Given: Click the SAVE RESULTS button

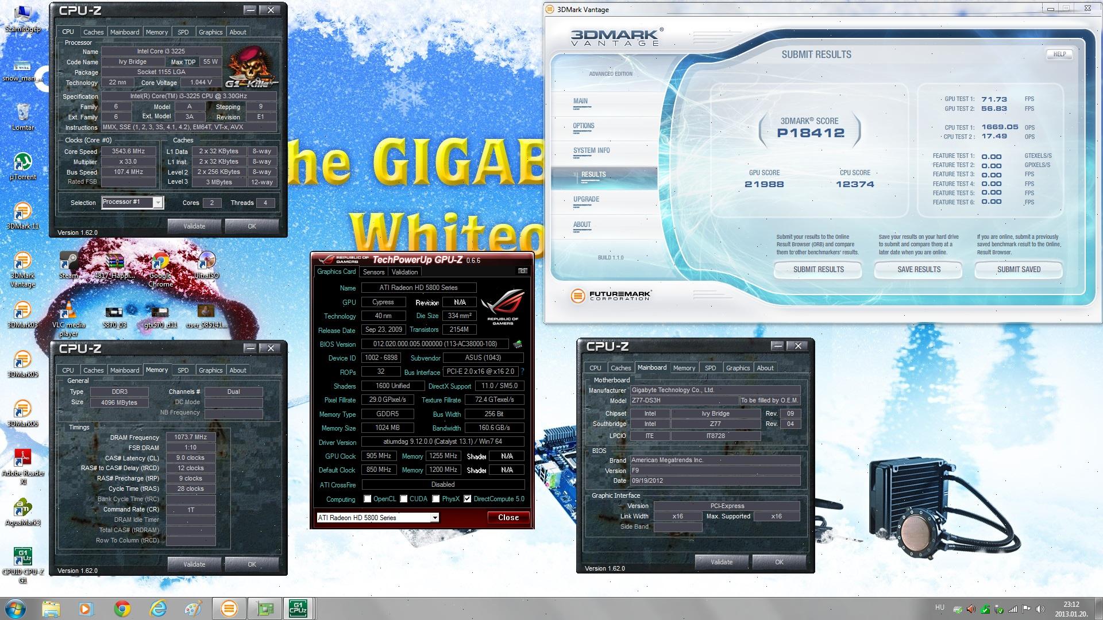Looking at the screenshot, I should 919,269.
